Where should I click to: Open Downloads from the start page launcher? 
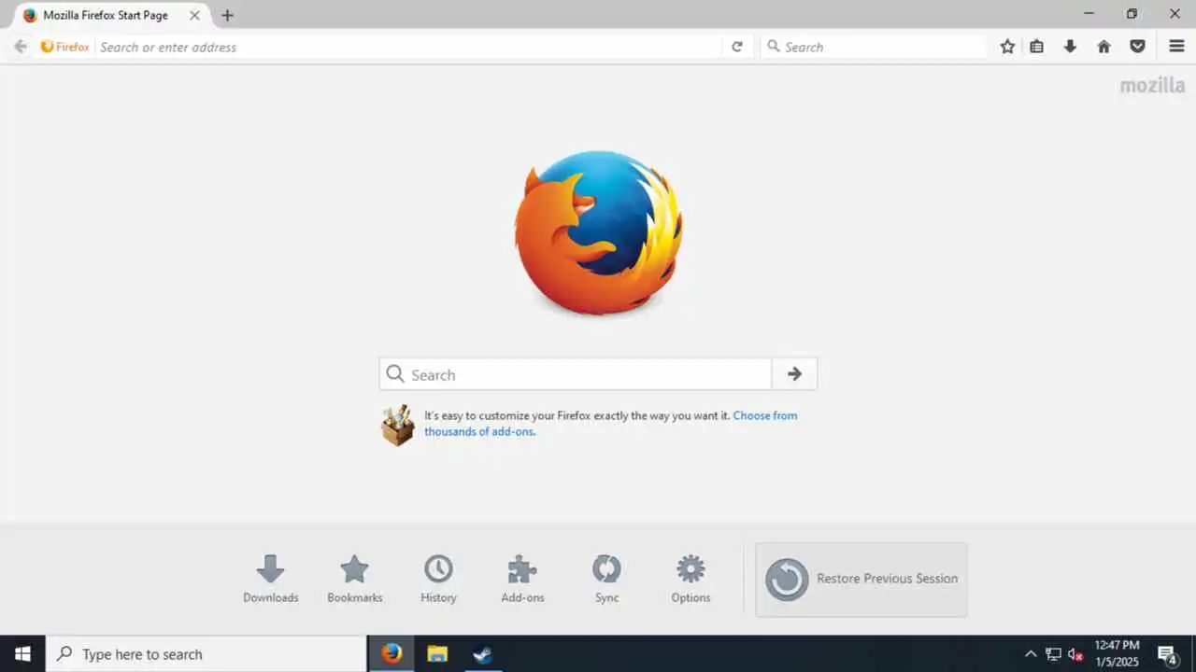click(x=271, y=579)
